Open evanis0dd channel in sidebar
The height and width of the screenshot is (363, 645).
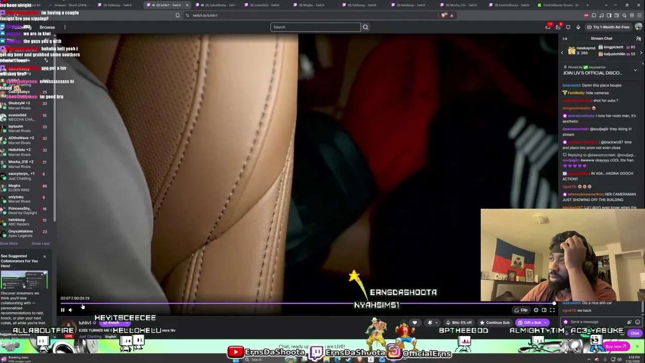pyautogui.click(x=25, y=117)
